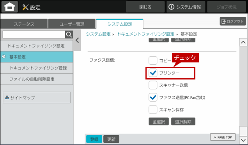Enable the スキャン保存 checkbox

click(153, 110)
